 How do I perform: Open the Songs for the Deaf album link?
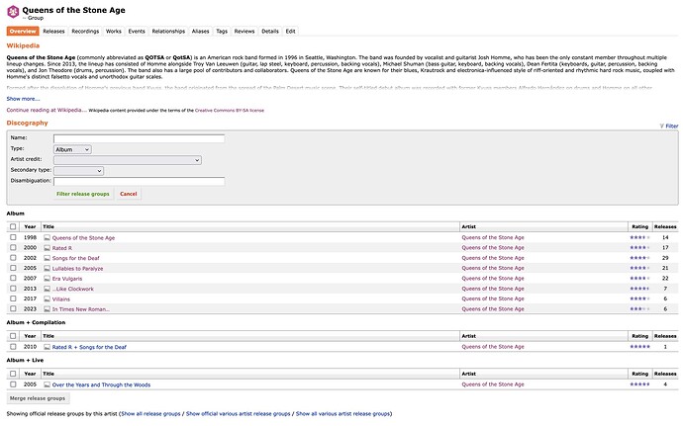point(76,259)
